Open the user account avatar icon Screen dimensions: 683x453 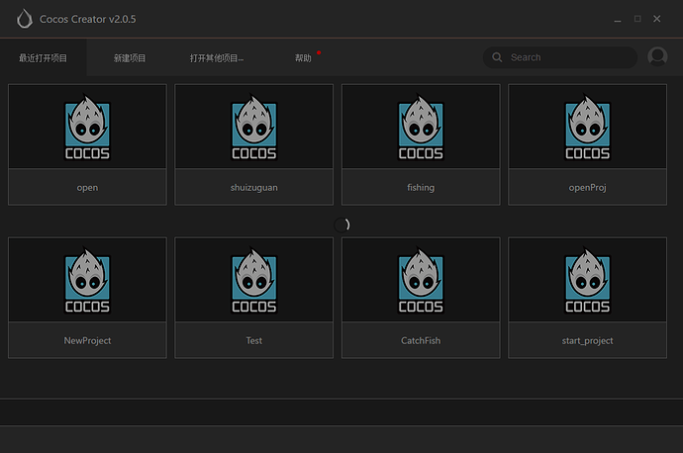coord(657,56)
